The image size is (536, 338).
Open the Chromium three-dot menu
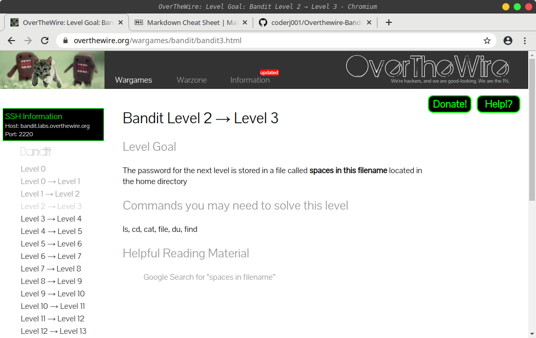coord(525,41)
